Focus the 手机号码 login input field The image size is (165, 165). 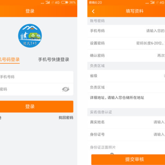click(37, 77)
